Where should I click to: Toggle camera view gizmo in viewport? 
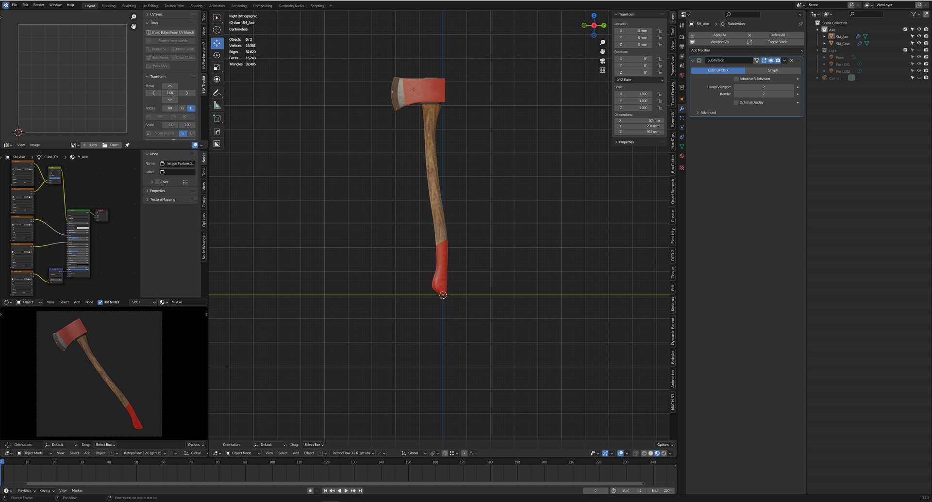[602, 61]
